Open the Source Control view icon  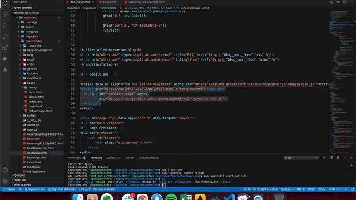5,25
